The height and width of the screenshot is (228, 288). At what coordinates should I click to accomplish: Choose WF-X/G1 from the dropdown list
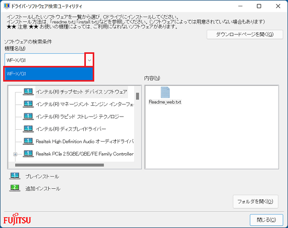pyautogui.click(x=49, y=74)
